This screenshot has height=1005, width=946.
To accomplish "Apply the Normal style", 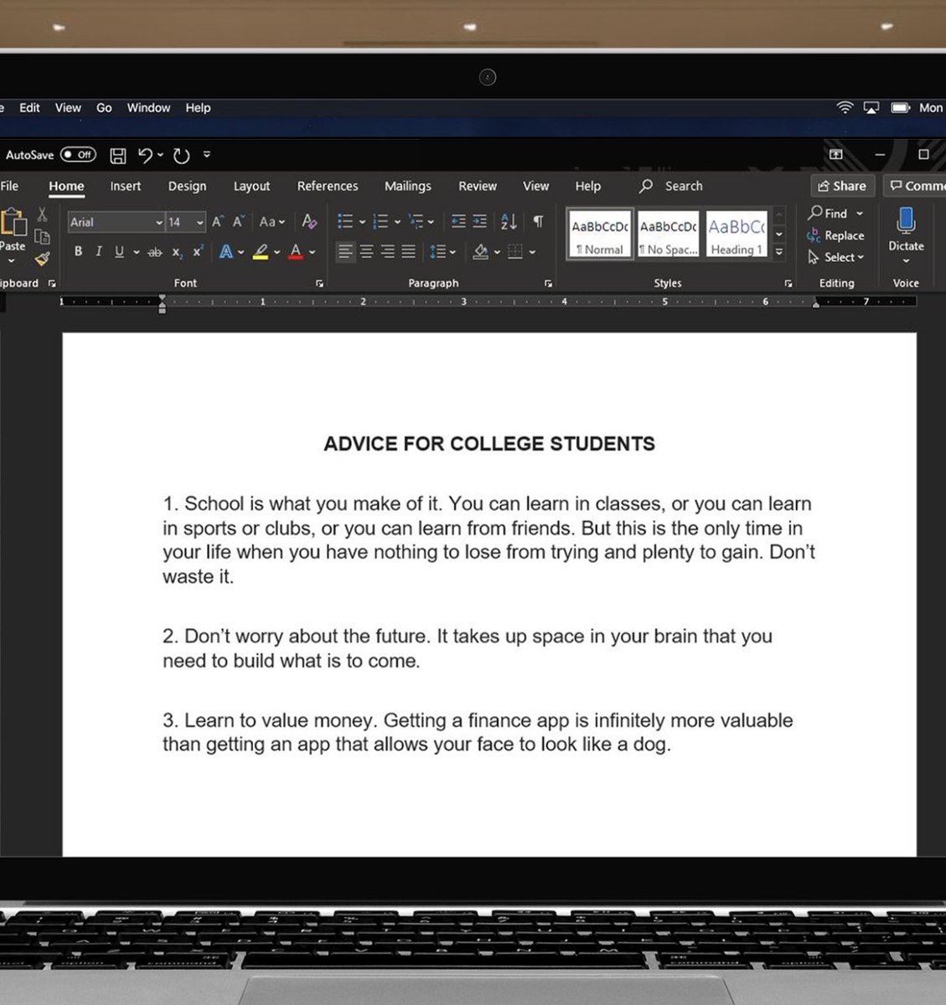I will click(600, 234).
